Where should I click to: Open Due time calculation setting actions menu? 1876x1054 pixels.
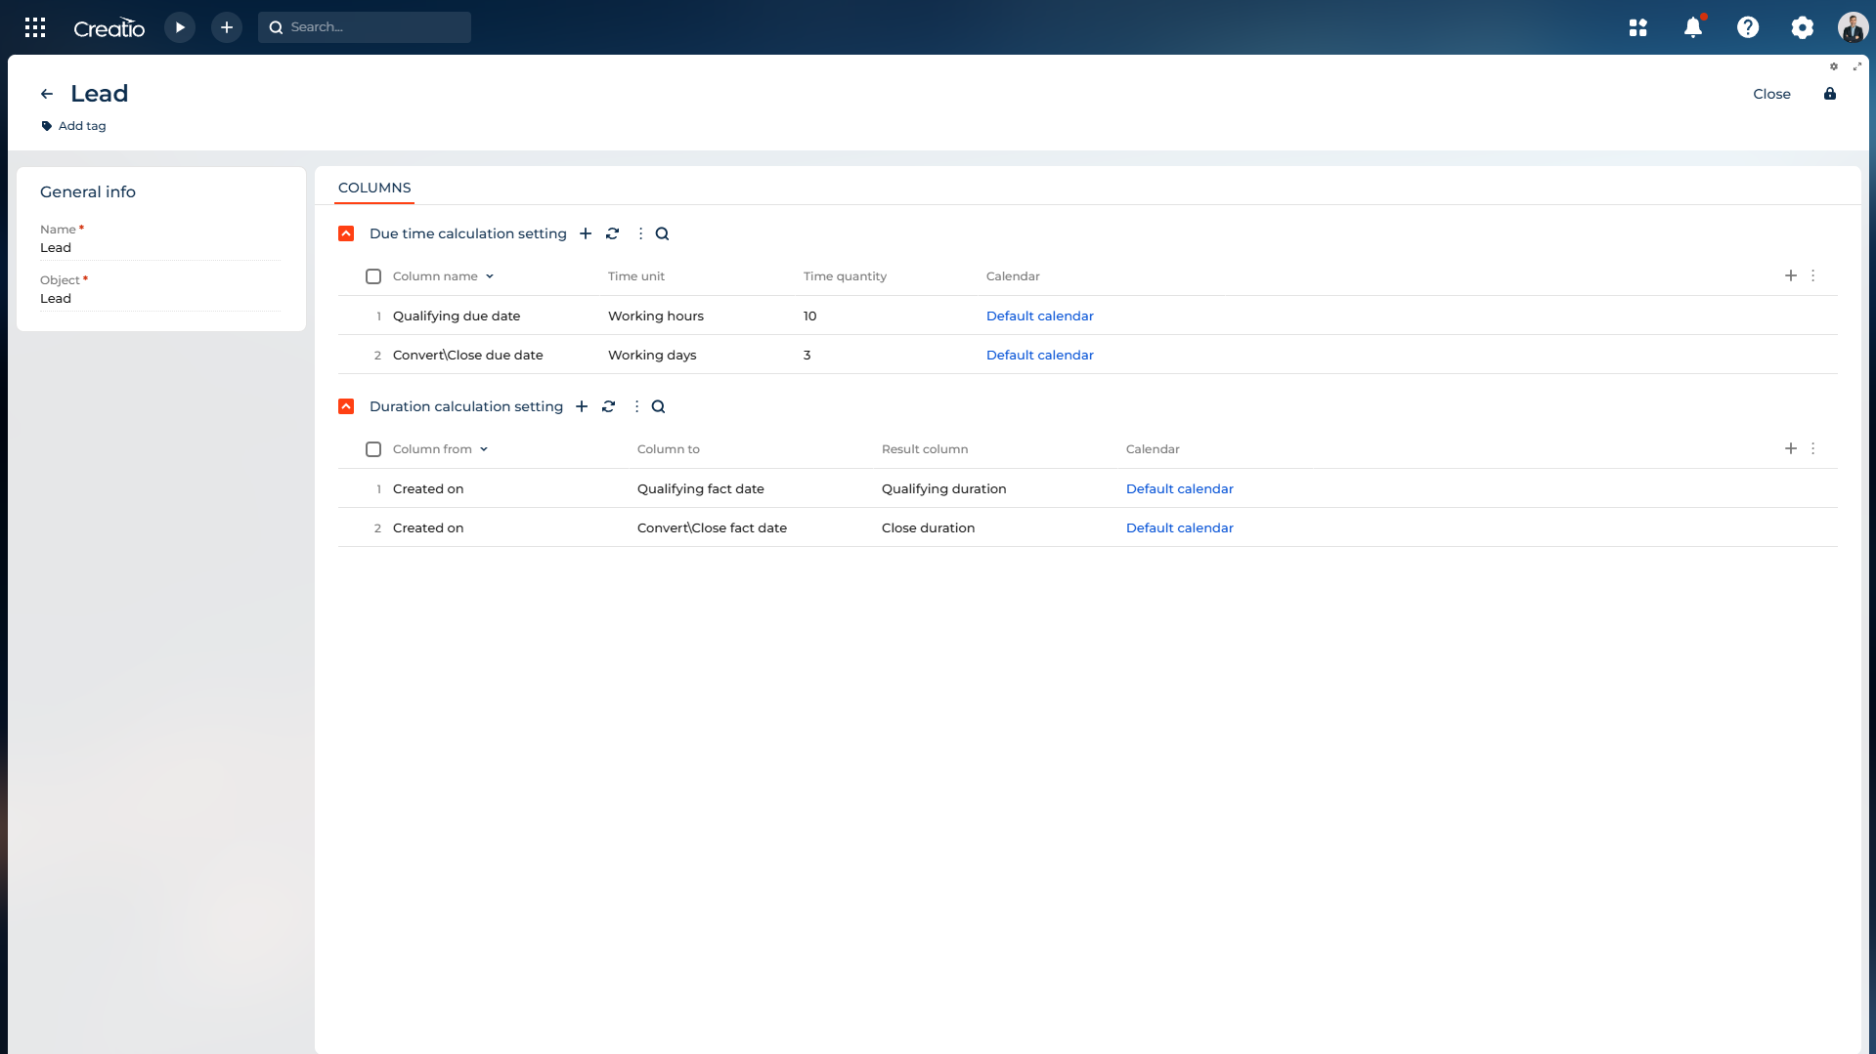pos(640,233)
